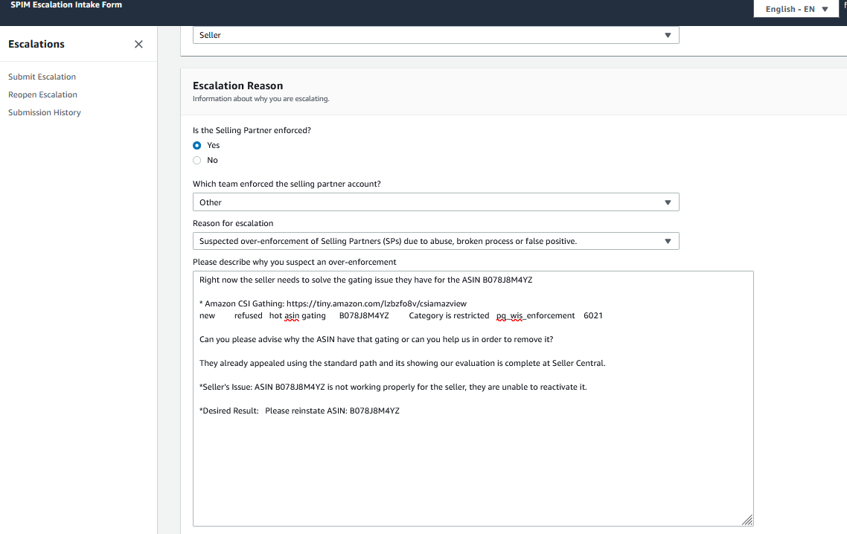Select Yes for Selling Partner enforced
Viewport: 847px width, 534px height.
click(197, 146)
